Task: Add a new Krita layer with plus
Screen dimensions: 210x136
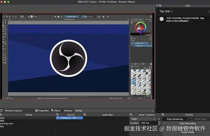Action: tap(132, 64)
